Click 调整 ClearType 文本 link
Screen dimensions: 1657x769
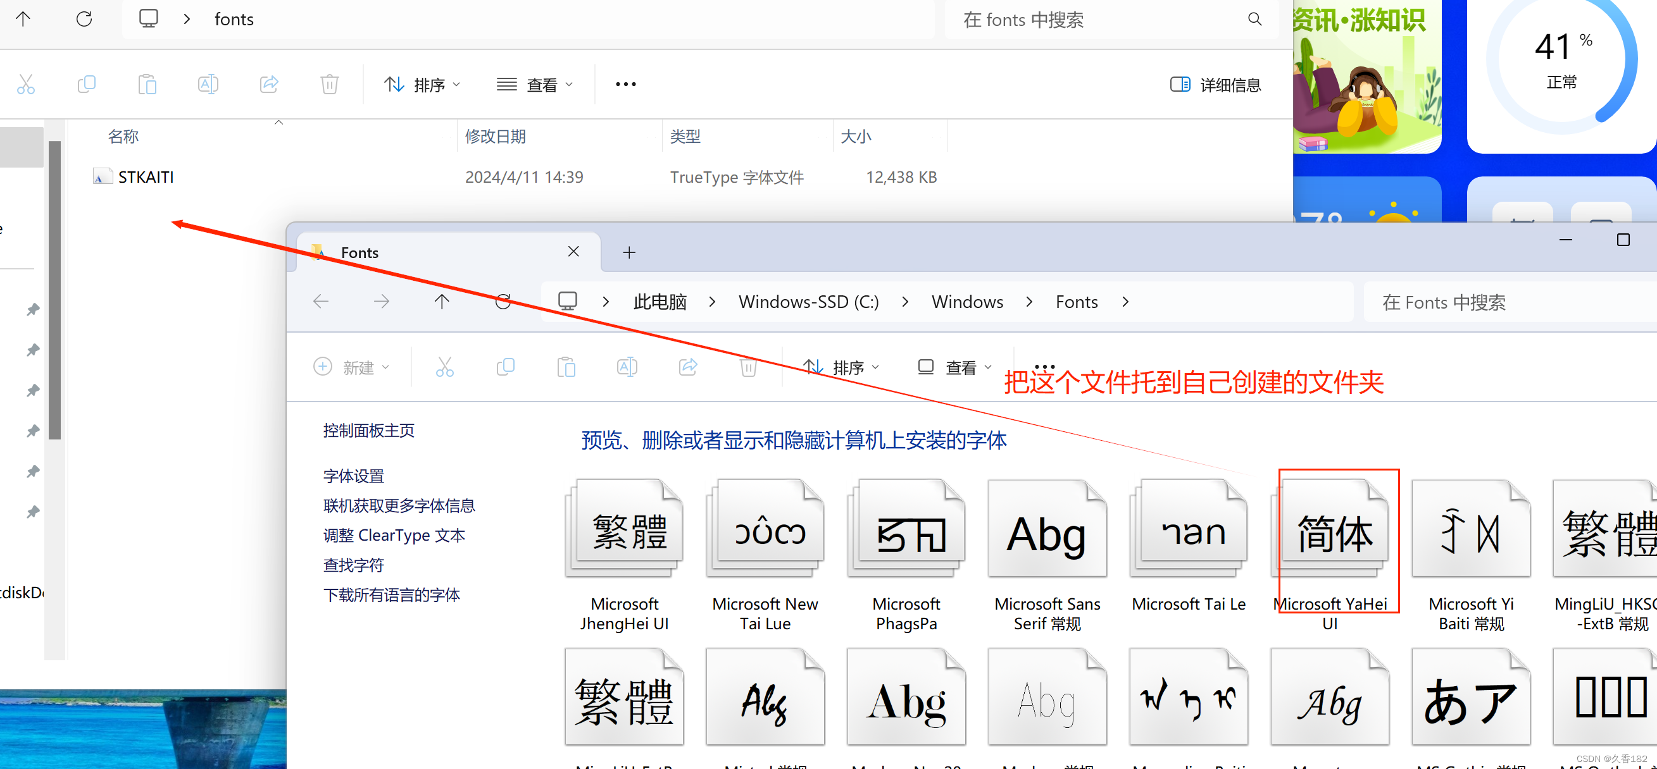coord(394,535)
